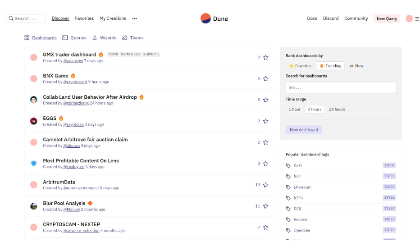This screenshot has height=251, width=420.
Task: Open the Discord link
Action: click(331, 18)
